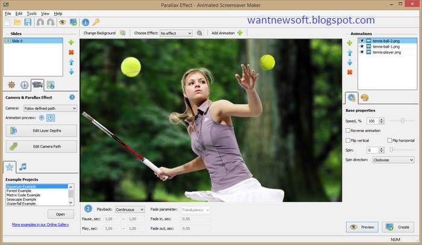422x245 pixels.
Task: Enable Flip horizontal checkbox
Action: click(389, 140)
